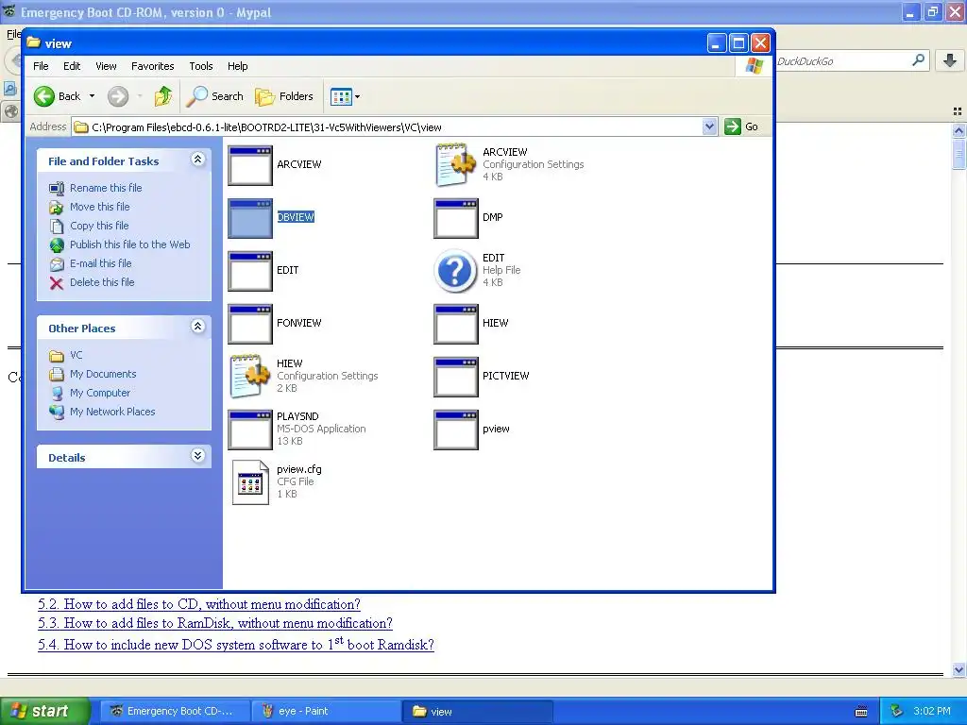This screenshot has width=967, height=725.
Task: Open My Network Places link
Action: point(112,412)
